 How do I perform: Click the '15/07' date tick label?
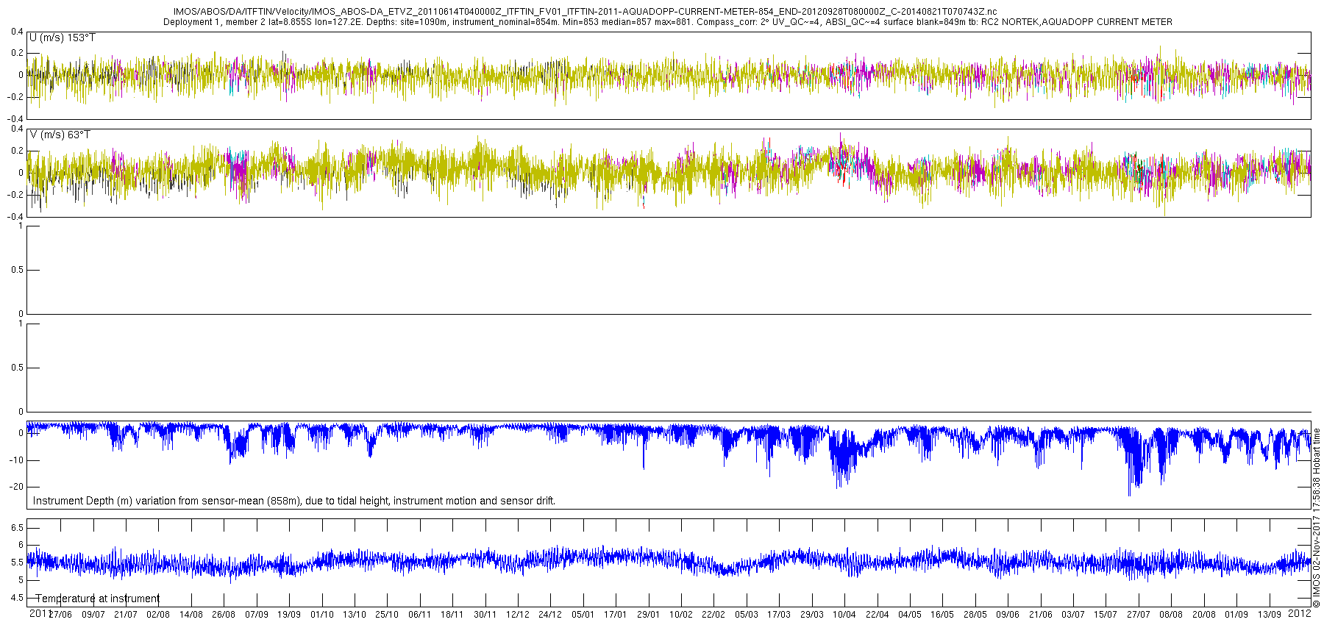1106,615
